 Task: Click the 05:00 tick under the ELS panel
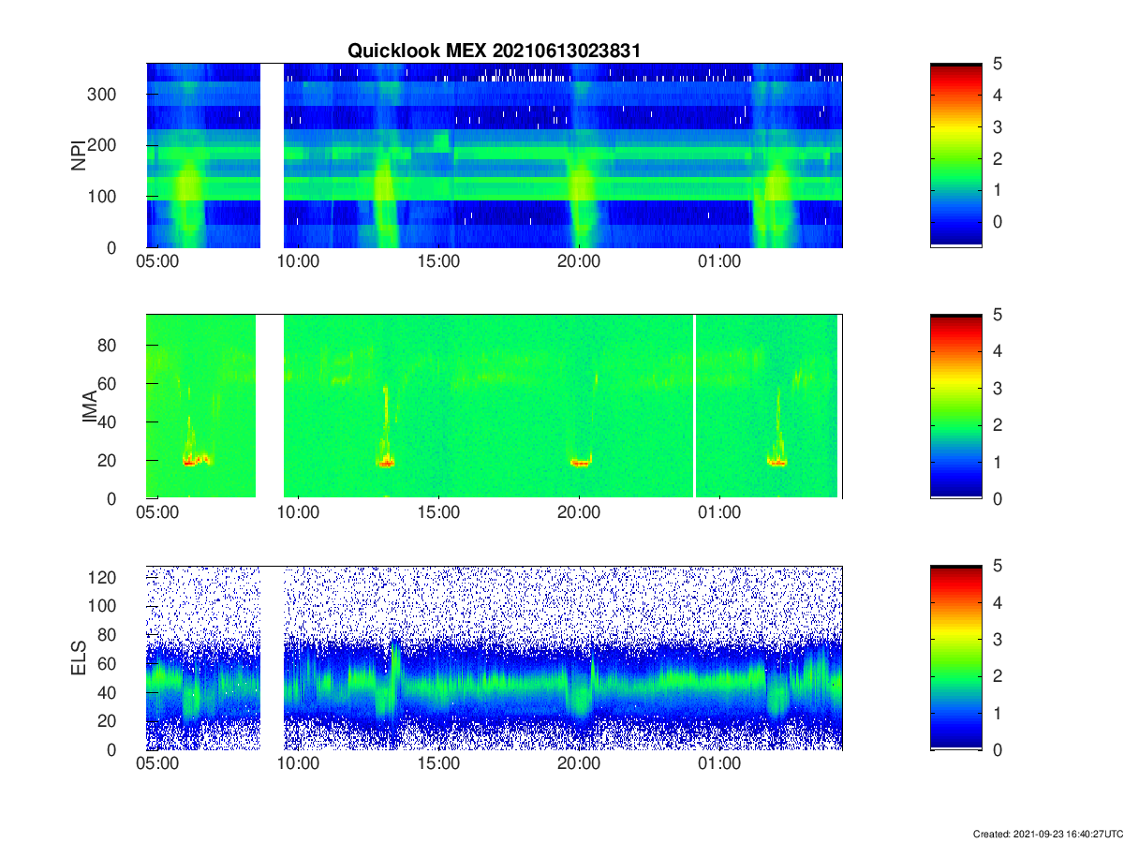pyautogui.click(x=157, y=765)
